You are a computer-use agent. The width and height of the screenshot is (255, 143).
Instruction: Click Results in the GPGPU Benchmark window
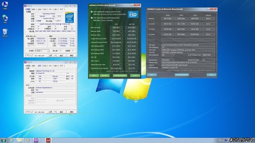click(x=104, y=75)
